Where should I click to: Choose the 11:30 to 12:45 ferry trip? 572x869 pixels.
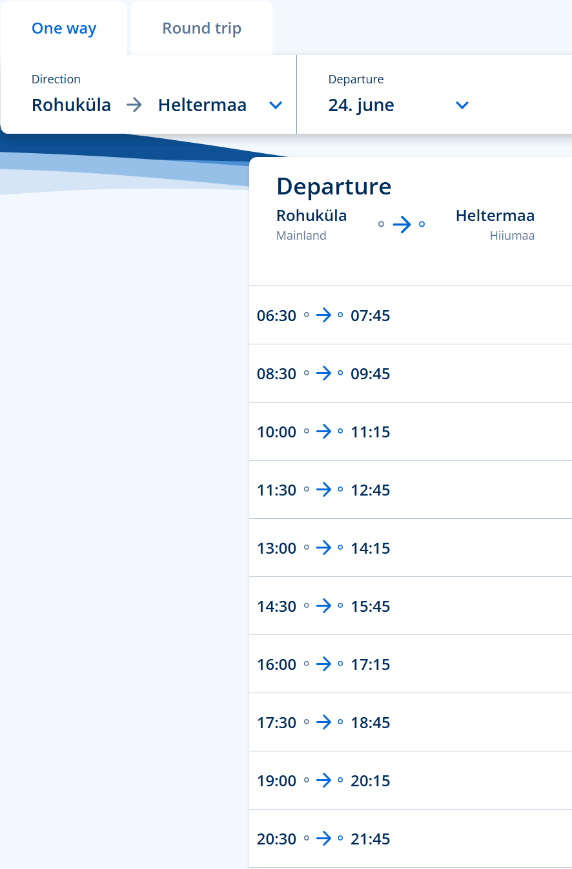(323, 490)
